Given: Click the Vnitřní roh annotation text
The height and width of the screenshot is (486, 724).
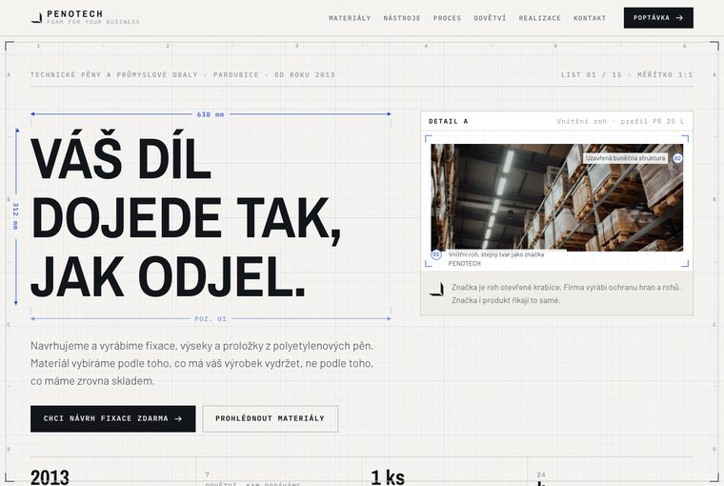Looking at the screenshot, I should 496,258.
